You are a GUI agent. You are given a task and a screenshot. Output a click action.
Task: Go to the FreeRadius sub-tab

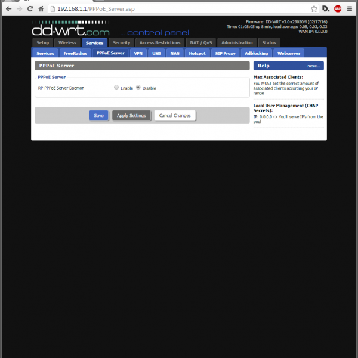pyautogui.click(x=75, y=53)
